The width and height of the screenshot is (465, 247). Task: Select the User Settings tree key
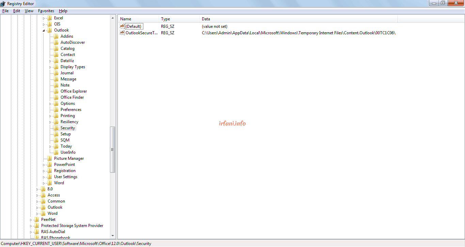66,177
